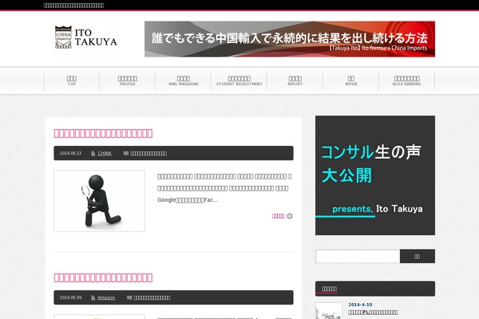
Task: Click the Amazon category link
Action: coord(106,297)
